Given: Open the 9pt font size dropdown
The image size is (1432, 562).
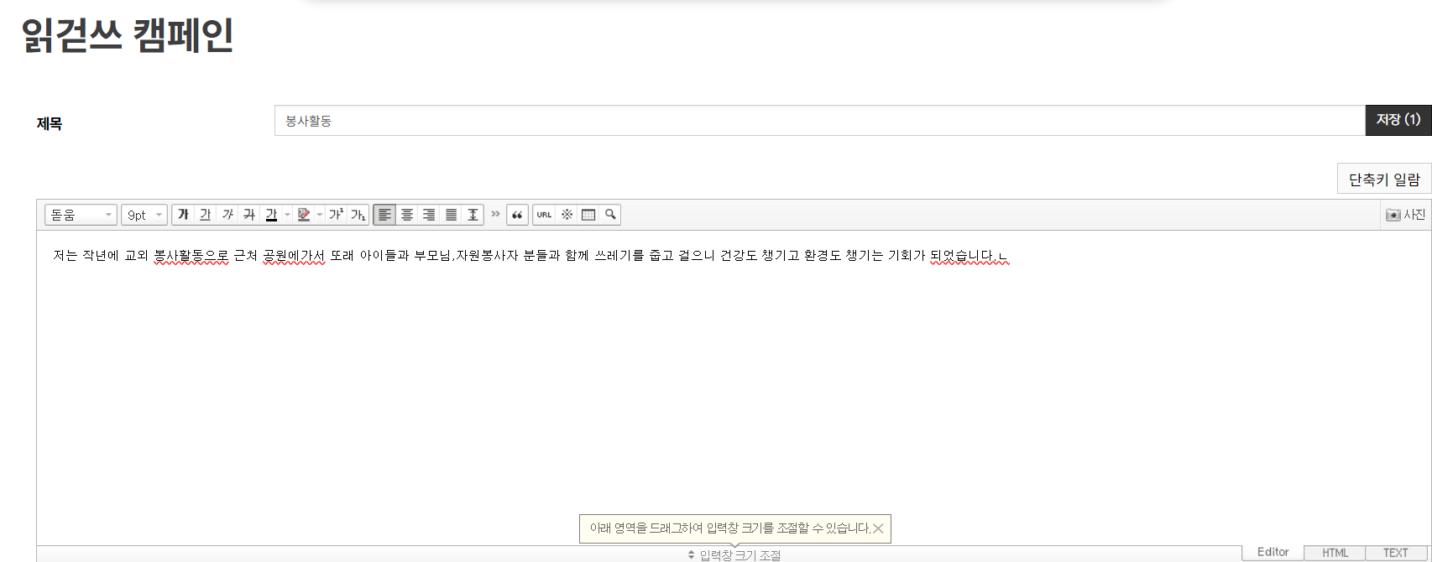Looking at the screenshot, I should (x=144, y=215).
